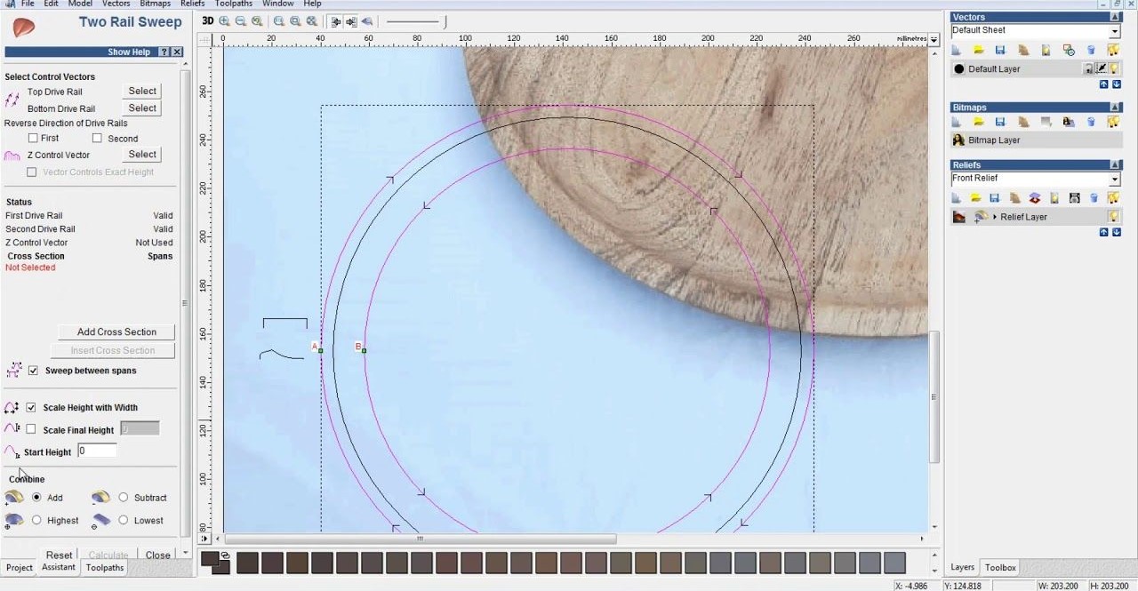
Task: Collapse the Bitmaps panel section
Action: (x=1115, y=108)
